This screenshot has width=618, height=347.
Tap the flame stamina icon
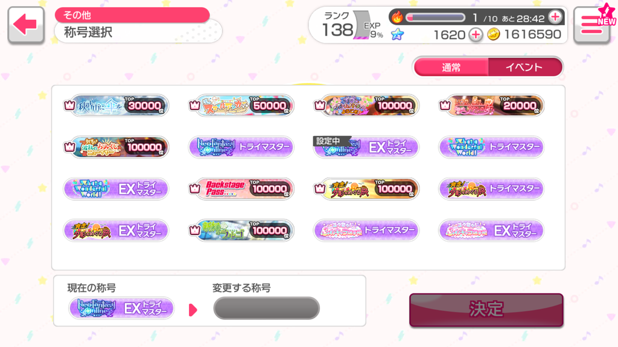[x=397, y=17]
